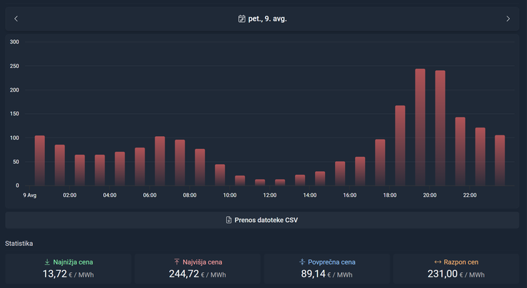Download data via Prenos datoteke CSV

click(x=262, y=220)
